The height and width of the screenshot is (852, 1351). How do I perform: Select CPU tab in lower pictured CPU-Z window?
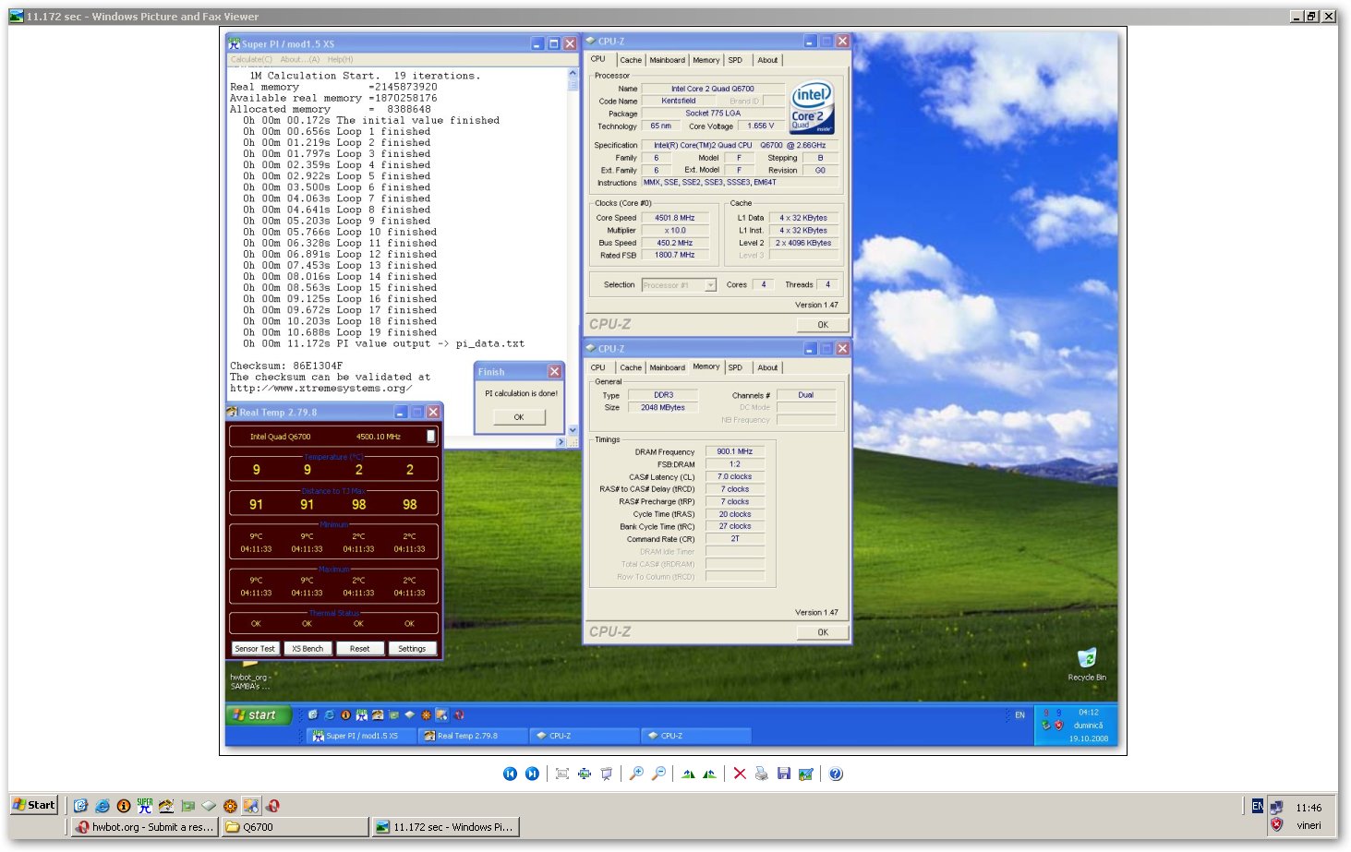598,367
